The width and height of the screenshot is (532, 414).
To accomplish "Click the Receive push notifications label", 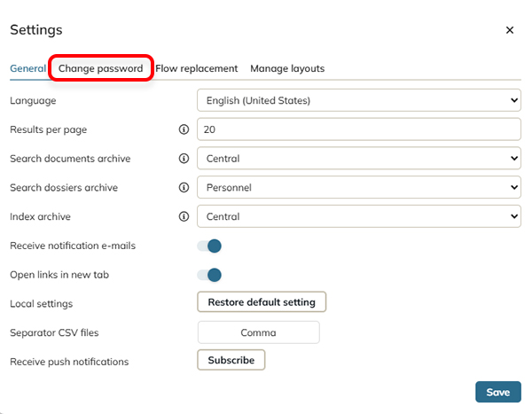I will click(x=69, y=362).
